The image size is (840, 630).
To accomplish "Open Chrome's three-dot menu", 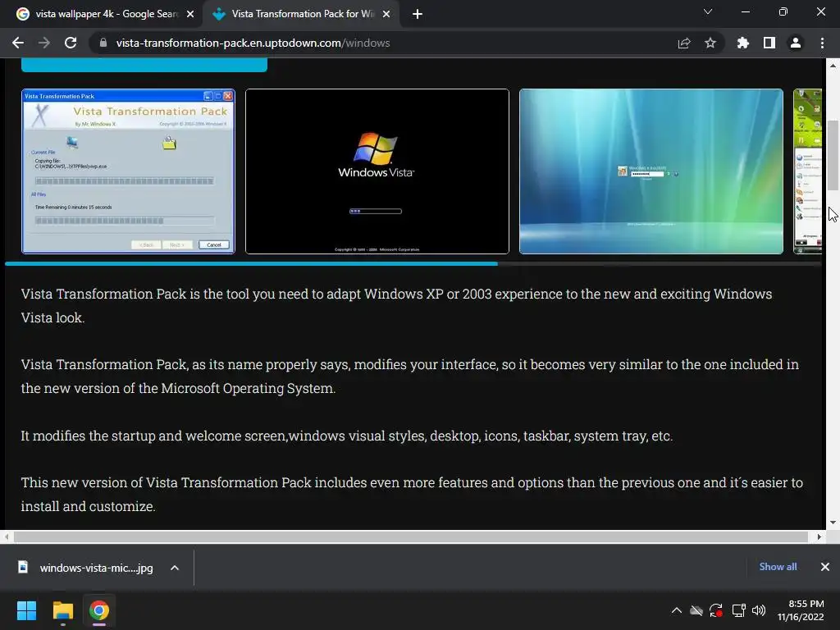I will point(822,43).
